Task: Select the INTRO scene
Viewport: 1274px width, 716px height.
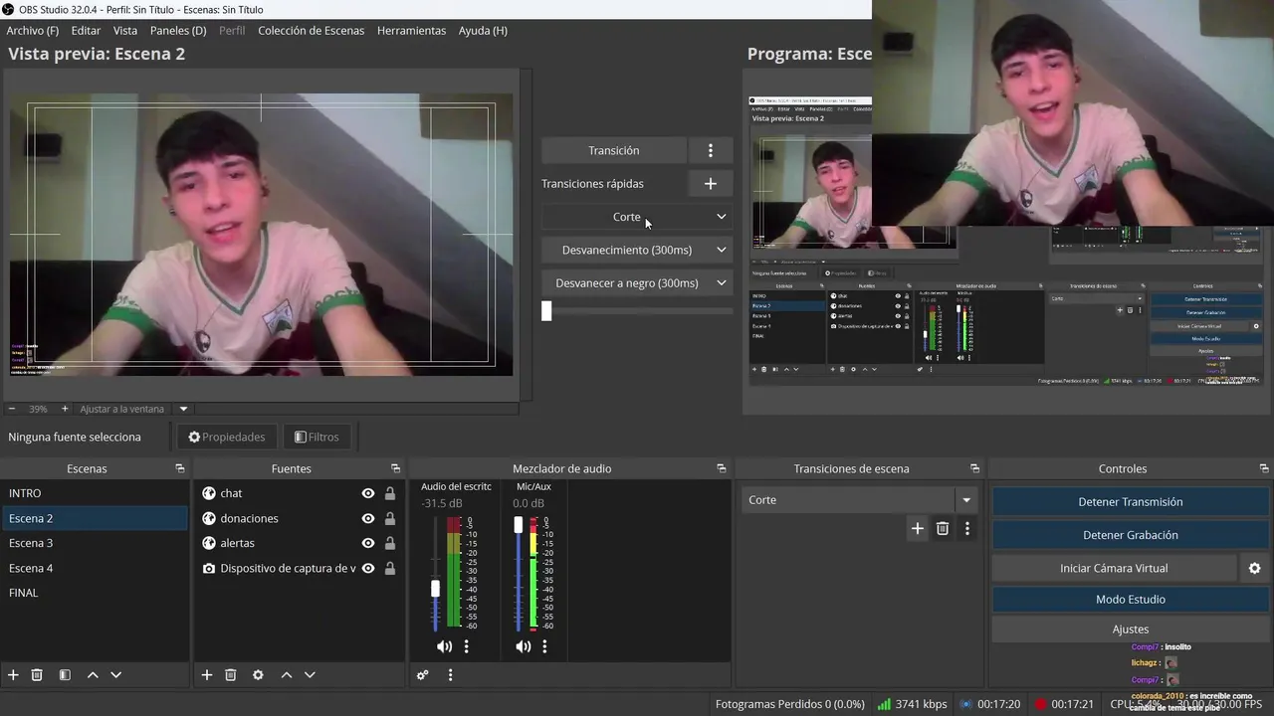Action: point(95,493)
